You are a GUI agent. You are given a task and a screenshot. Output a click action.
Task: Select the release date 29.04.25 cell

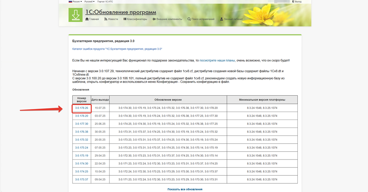point(100,156)
